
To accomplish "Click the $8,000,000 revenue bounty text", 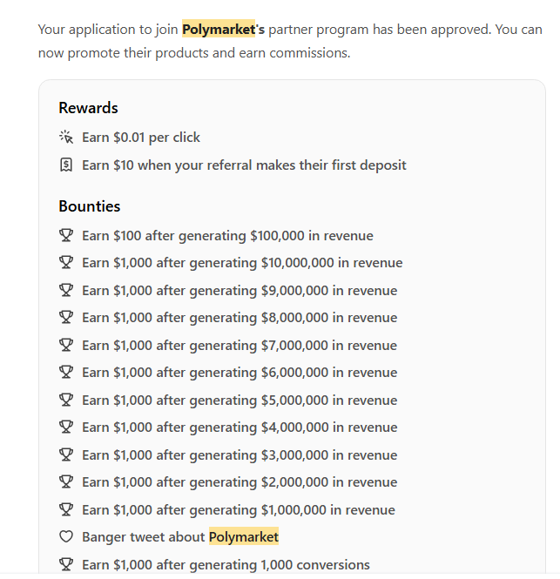I will [240, 318].
